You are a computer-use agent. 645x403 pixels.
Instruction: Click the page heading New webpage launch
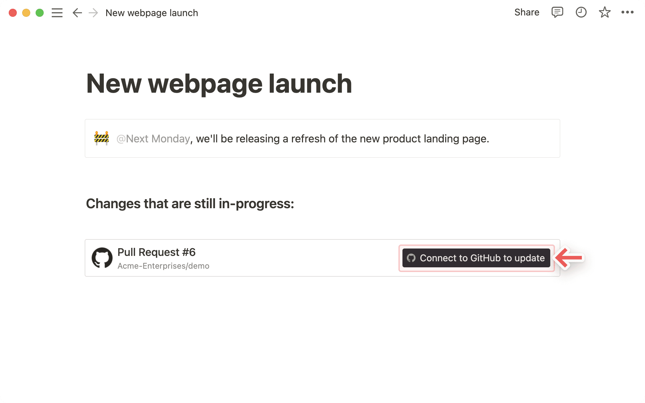pyautogui.click(x=219, y=83)
